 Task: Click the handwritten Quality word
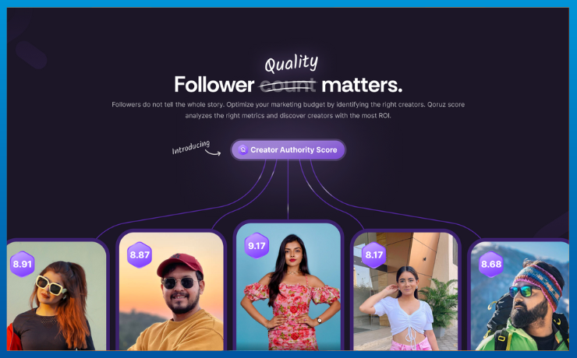(x=292, y=64)
